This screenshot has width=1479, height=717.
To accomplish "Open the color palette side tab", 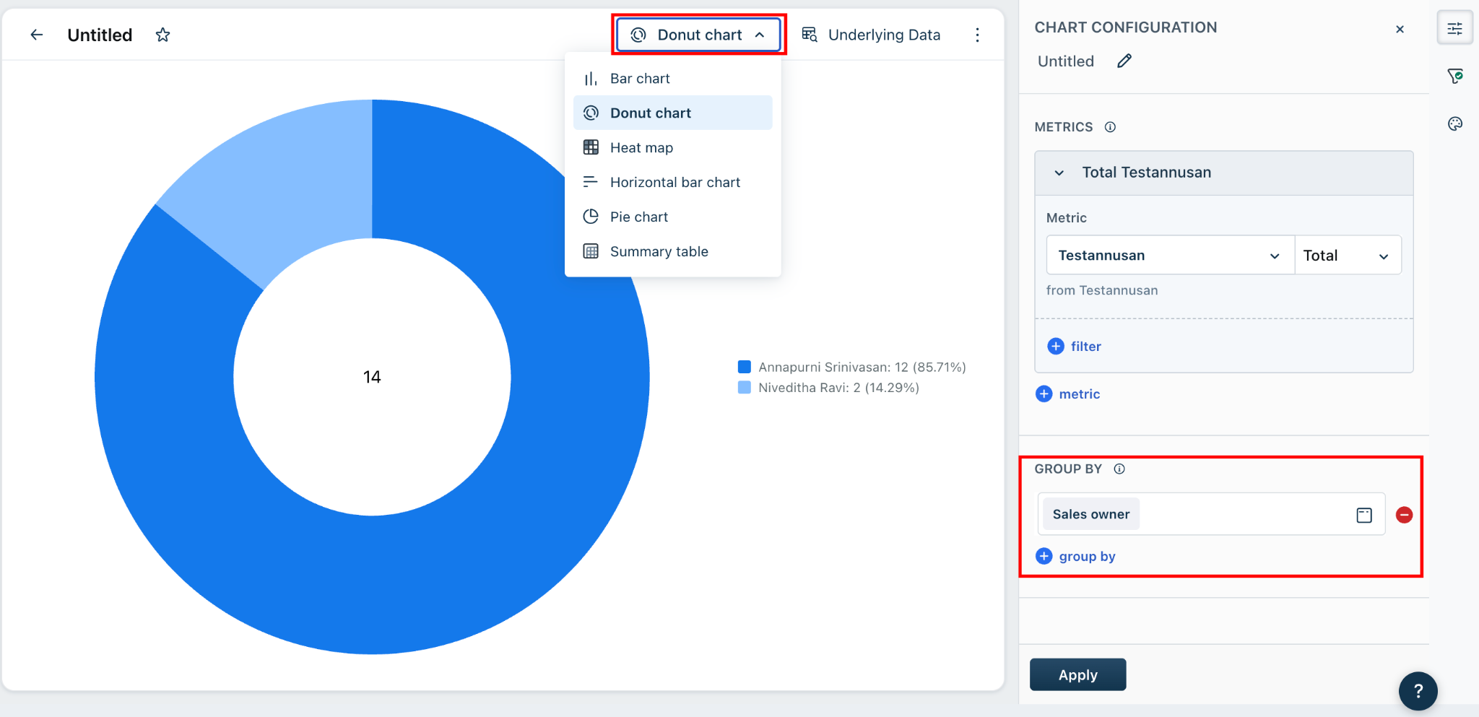I will pyautogui.click(x=1454, y=123).
